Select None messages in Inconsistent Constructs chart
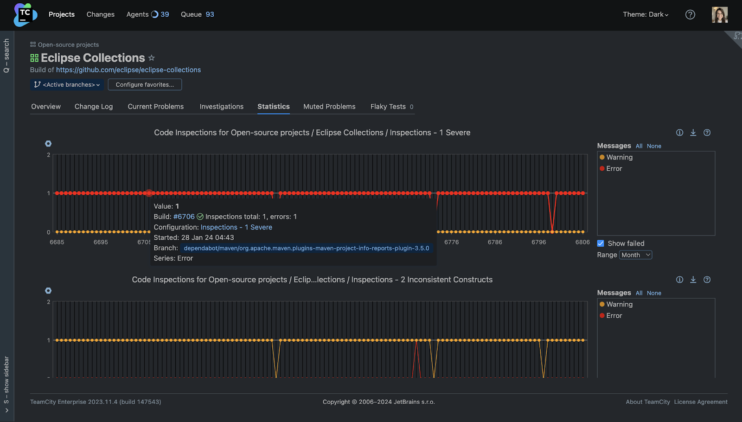 click(654, 293)
